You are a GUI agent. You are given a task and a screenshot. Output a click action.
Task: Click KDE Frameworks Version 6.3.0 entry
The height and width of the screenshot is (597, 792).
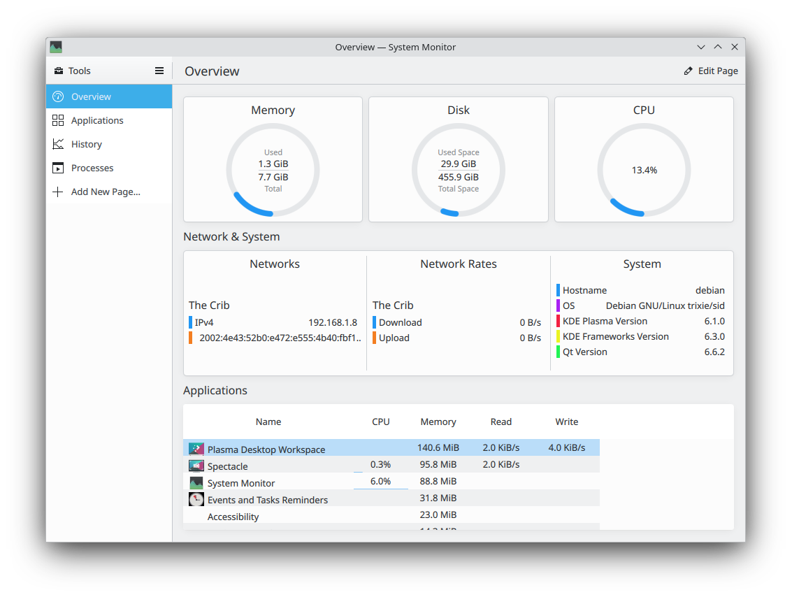pos(640,336)
